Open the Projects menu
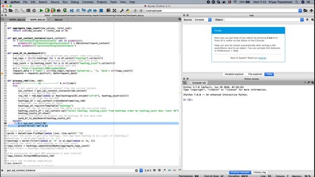Screen dimensions: 315x177 [x=102, y=2]
